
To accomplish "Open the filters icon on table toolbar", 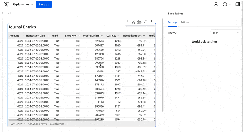I will (x=133, y=22).
